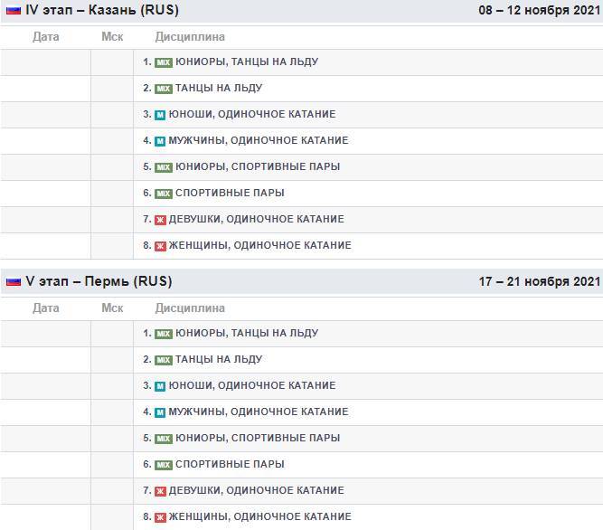The image size is (603, 530).
Task: Click the Дата column header in Пермь table
Action: tap(45, 308)
